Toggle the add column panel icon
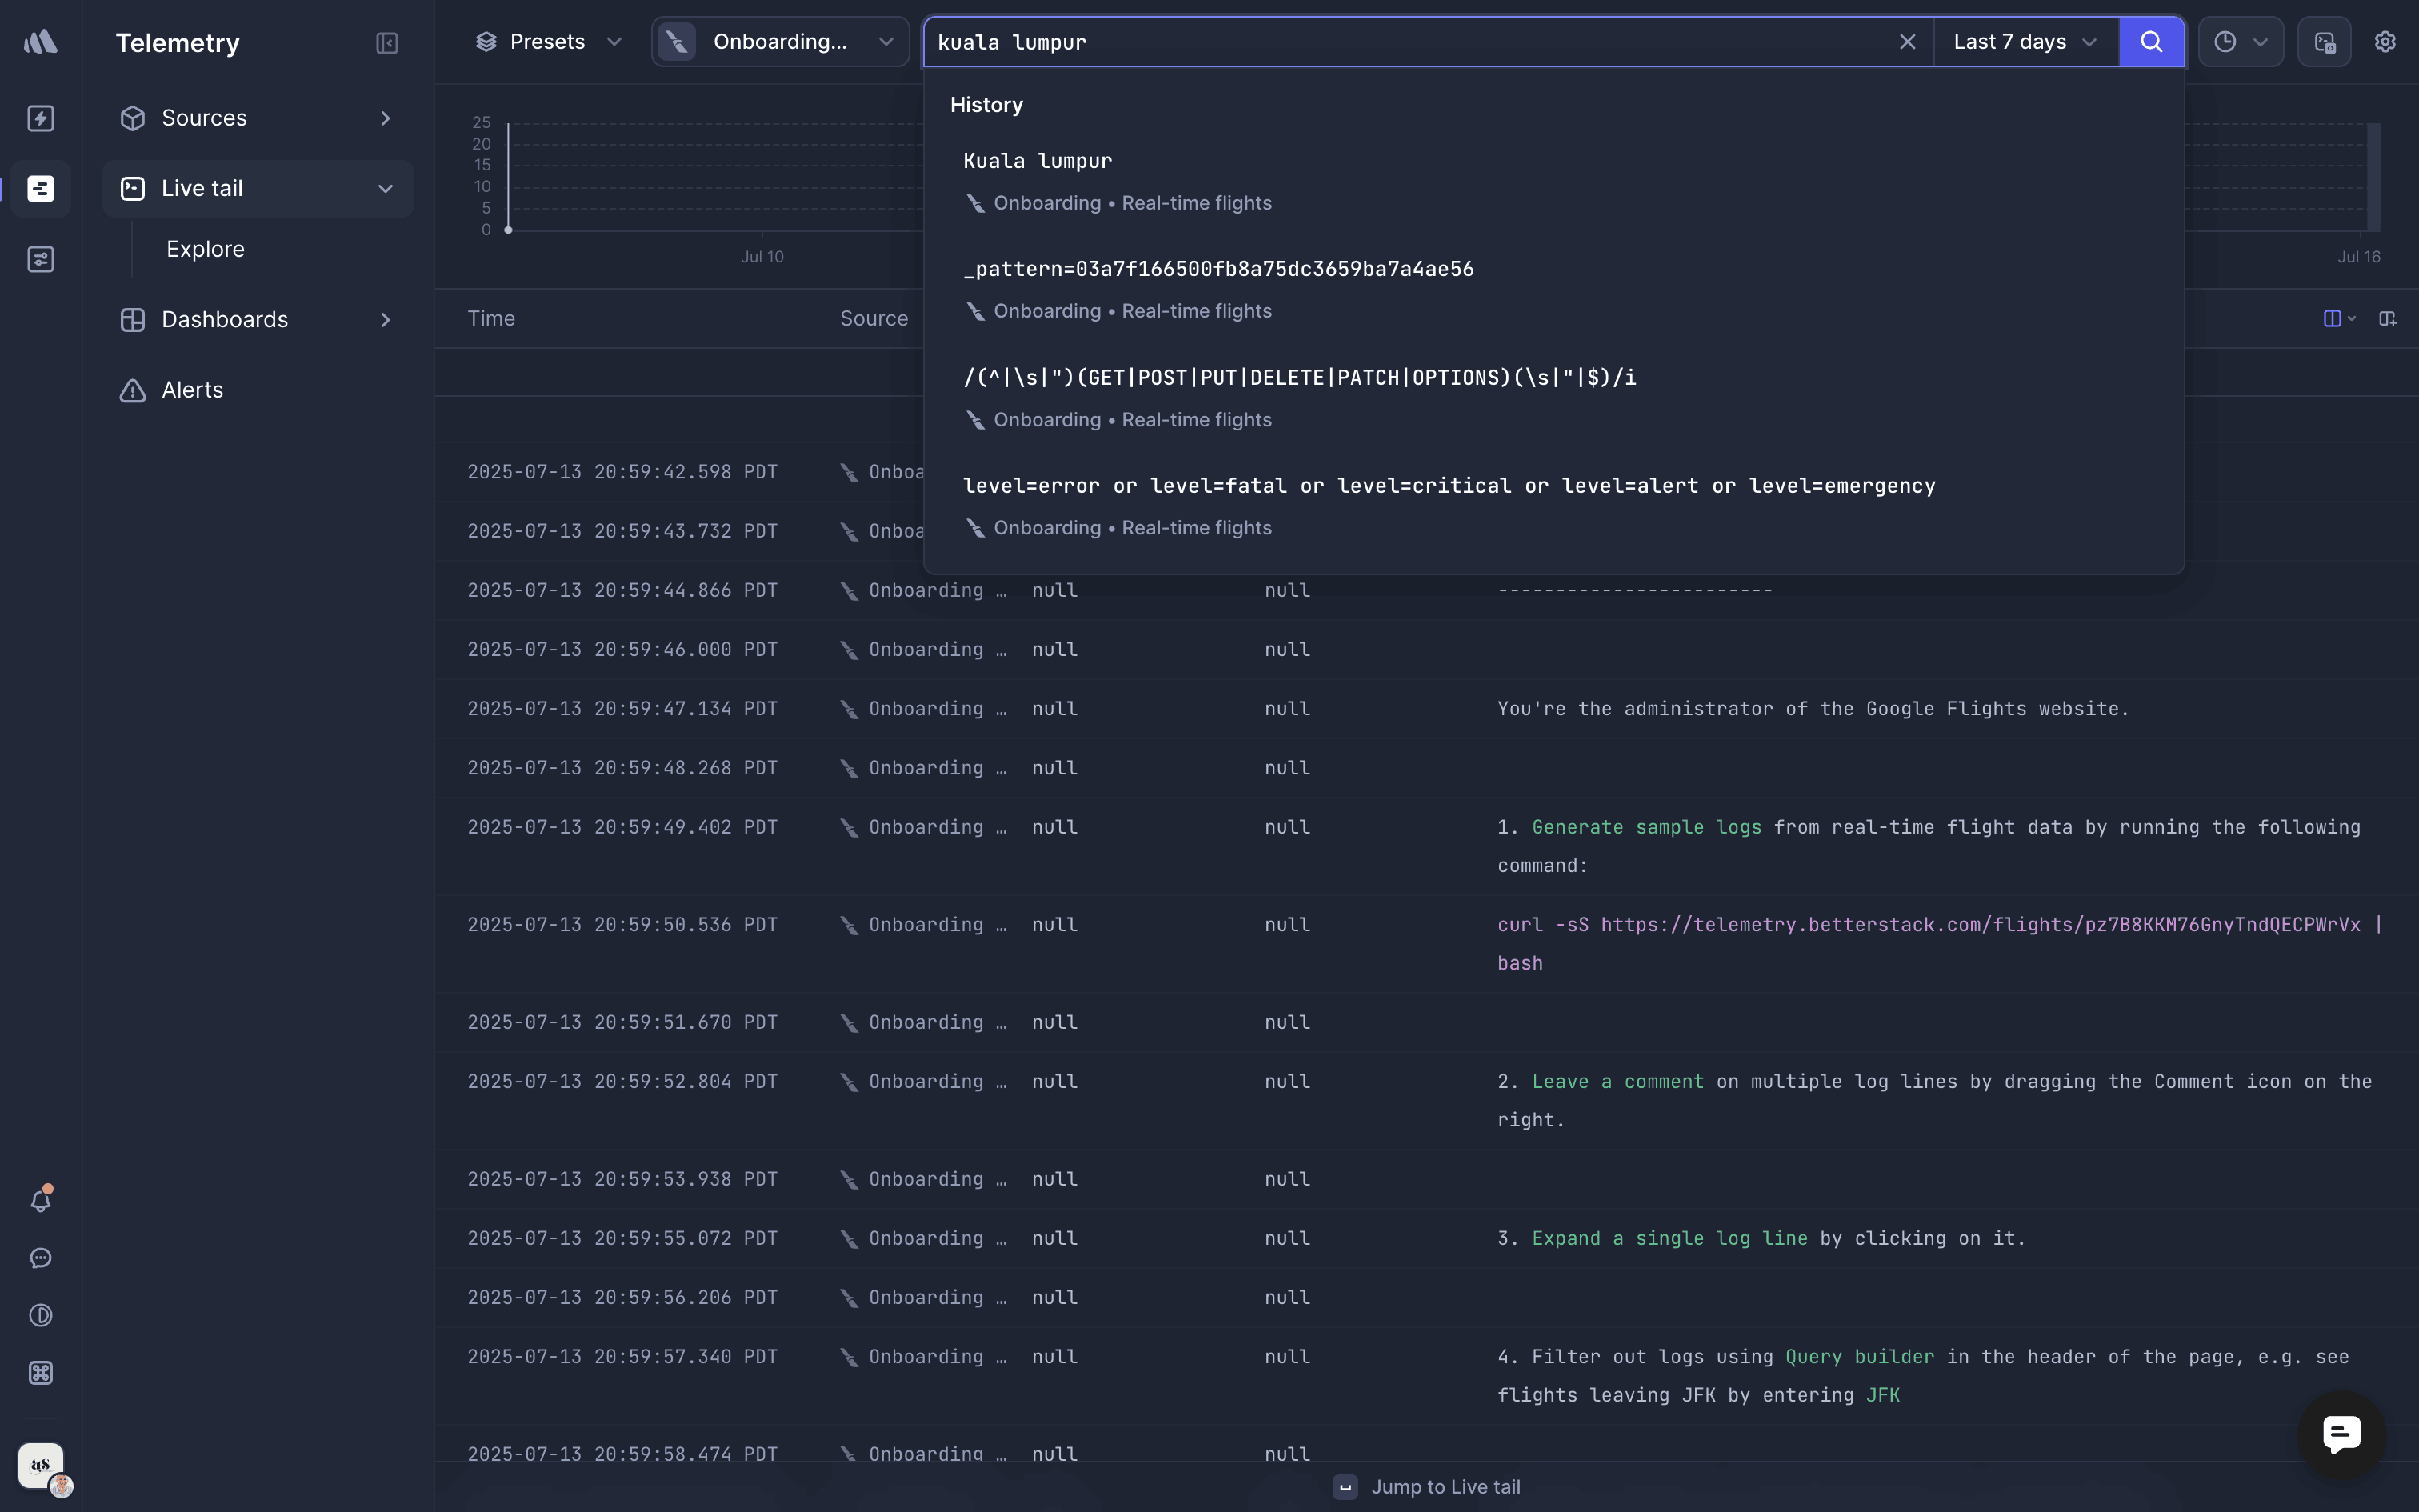This screenshot has height=1512, width=2419. pyautogui.click(x=2387, y=319)
